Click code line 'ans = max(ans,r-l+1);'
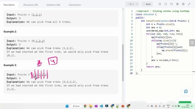The height and width of the screenshot is (109, 195). [165, 60]
